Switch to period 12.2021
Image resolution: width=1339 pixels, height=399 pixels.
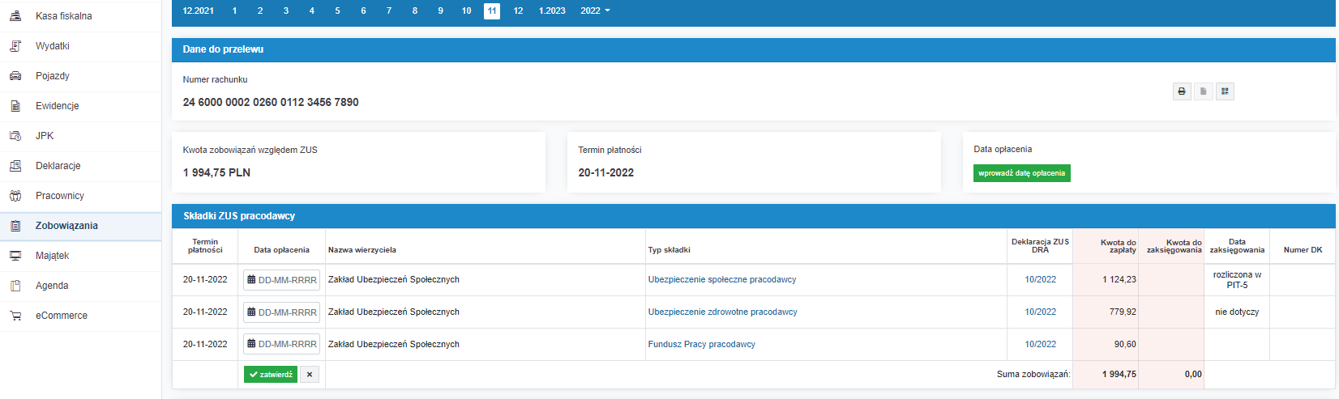[199, 11]
